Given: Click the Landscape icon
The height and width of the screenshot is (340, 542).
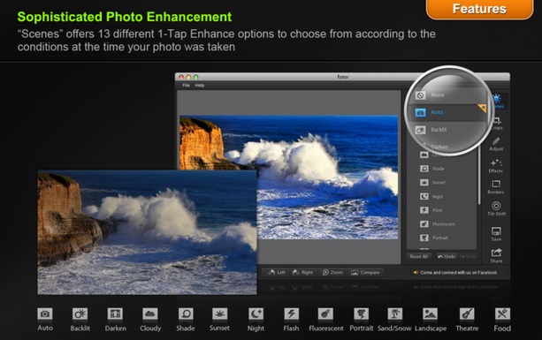Looking at the screenshot, I should tap(431, 314).
